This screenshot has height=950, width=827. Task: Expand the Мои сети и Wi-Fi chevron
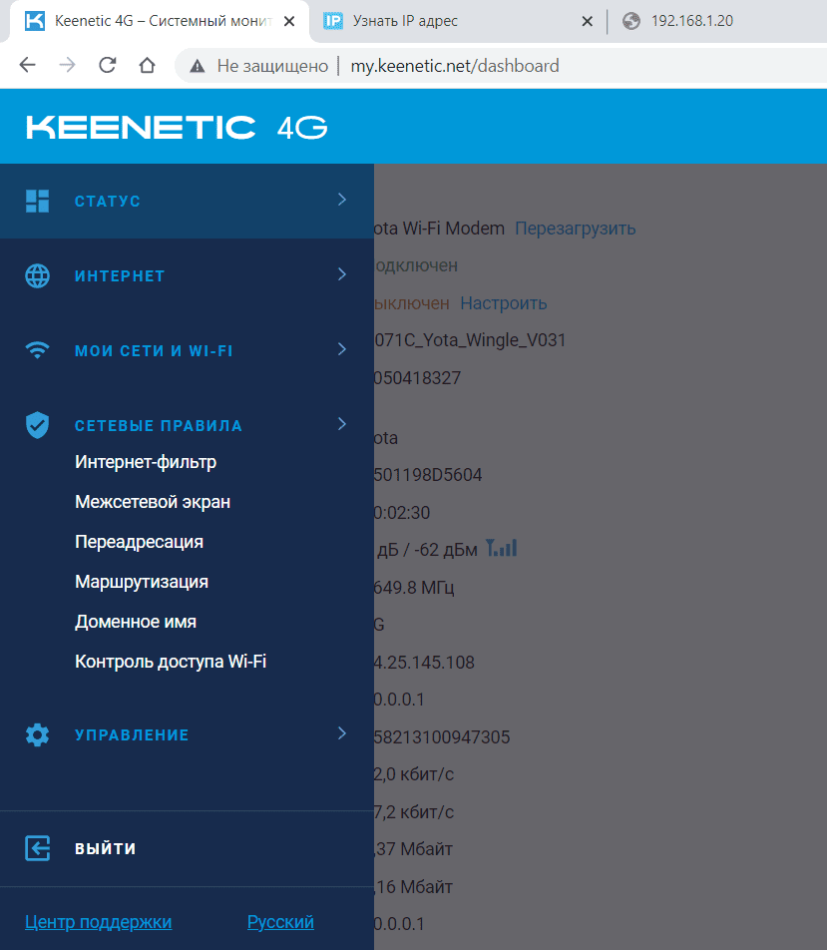coord(342,349)
